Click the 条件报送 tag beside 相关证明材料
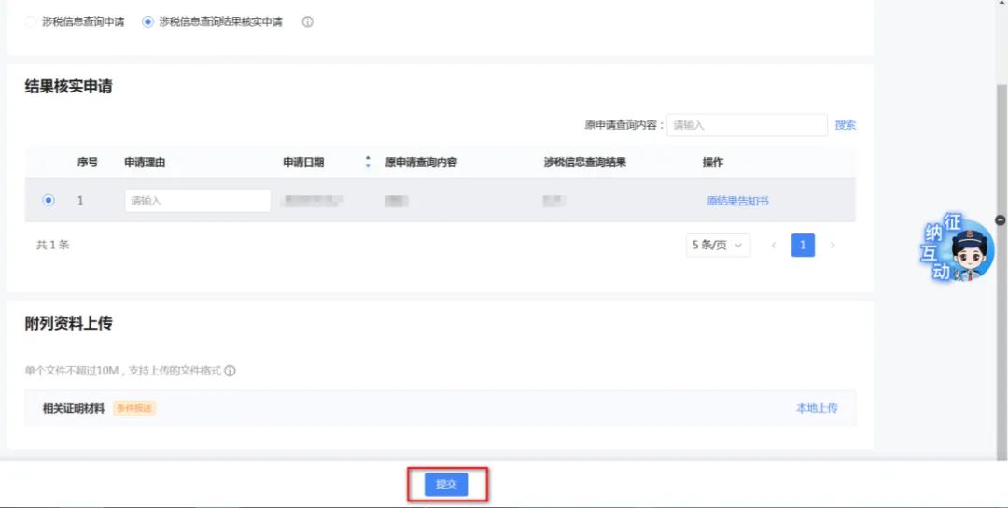 click(x=134, y=408)
